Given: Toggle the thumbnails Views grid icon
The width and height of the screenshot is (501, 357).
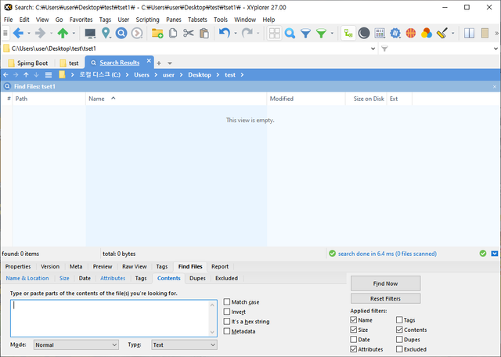Looking at the screenshot, I should coord(274,33).
